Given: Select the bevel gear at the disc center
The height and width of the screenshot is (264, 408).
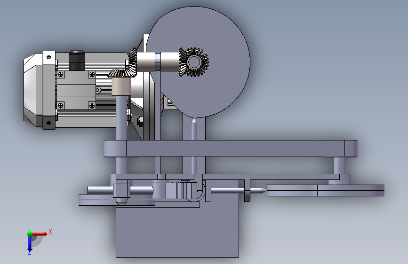Looking at the screenshot, I should coord(194,62).
